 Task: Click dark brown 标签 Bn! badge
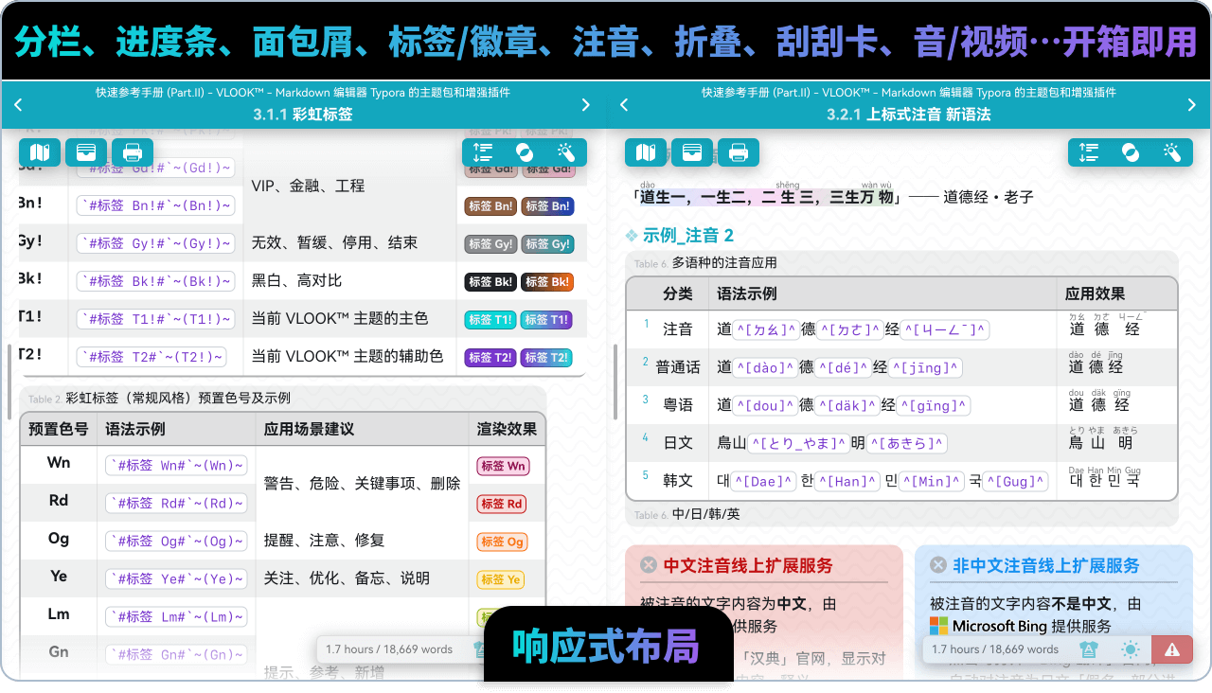490,206
